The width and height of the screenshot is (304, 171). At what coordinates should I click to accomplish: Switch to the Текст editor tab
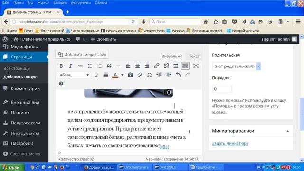pyautogui.click(x=194, y=56)
